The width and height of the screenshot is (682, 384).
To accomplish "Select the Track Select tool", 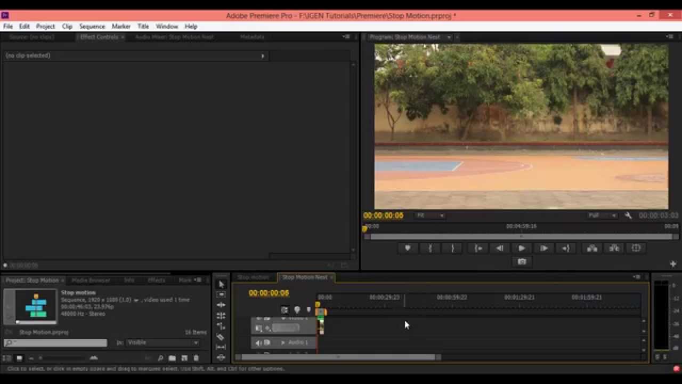I will (x=221, y=294).
